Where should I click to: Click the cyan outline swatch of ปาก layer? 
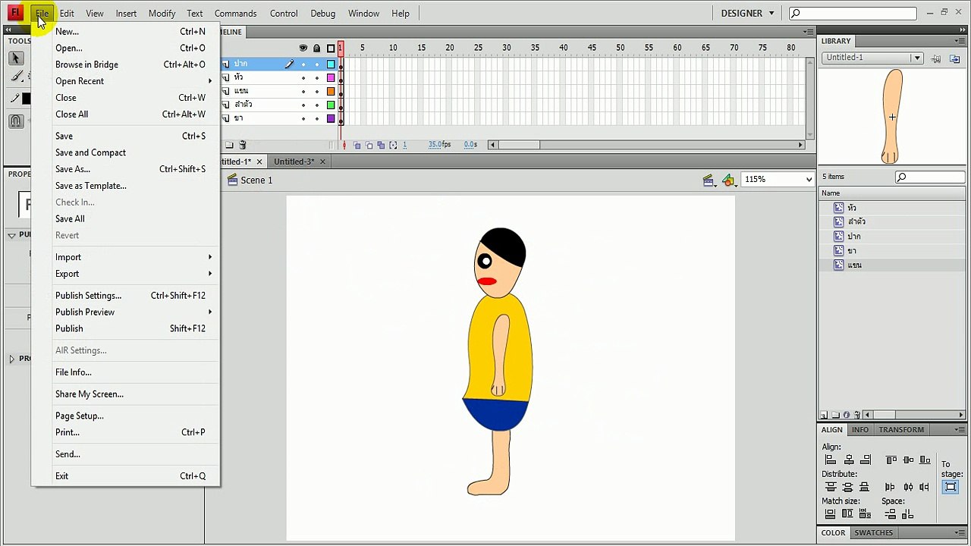tap(331, 64)
